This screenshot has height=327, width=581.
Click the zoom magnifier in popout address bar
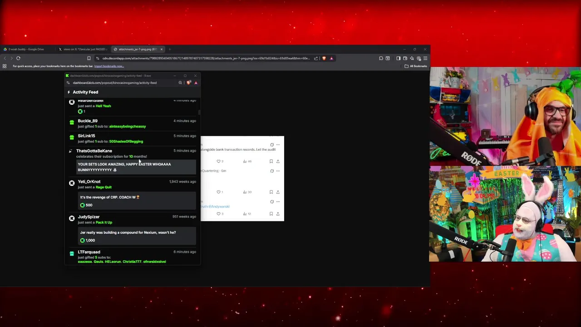[x=180, y=83]
